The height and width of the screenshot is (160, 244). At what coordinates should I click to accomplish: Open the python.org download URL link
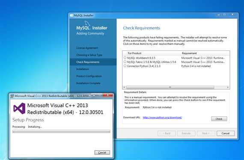162,118
